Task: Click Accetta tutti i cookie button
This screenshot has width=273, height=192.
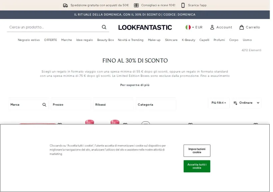Action: (x=197, y=166)
